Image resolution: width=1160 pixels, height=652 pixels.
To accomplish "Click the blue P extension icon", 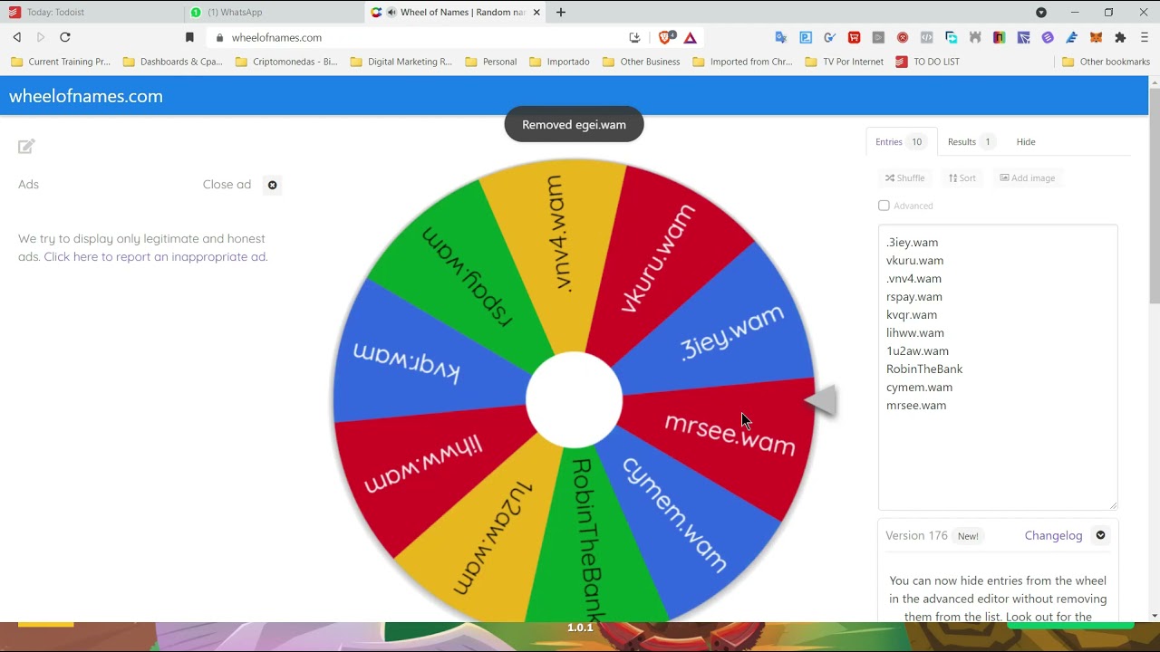I will click(806, 37).
